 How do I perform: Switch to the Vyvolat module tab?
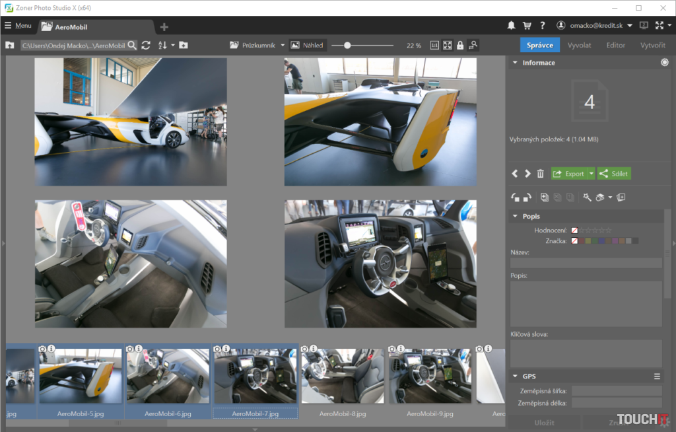[579, 45]
